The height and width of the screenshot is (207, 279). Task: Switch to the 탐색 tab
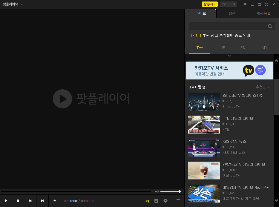click(232, 13)
